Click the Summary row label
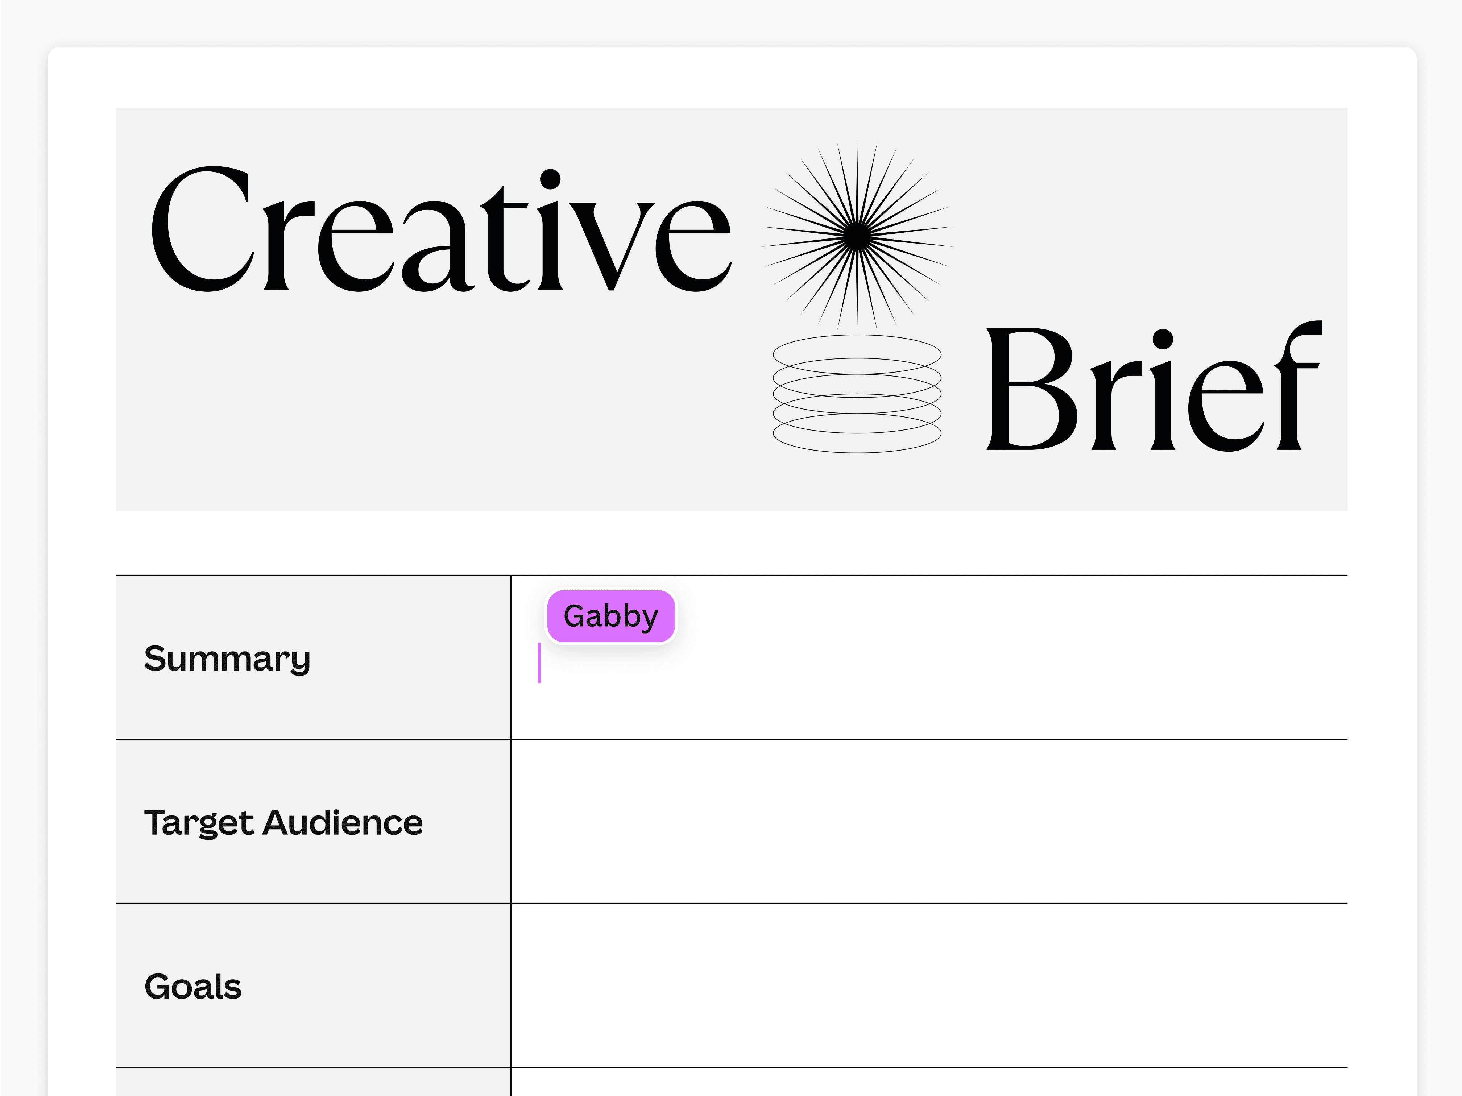 pos(227,659)
